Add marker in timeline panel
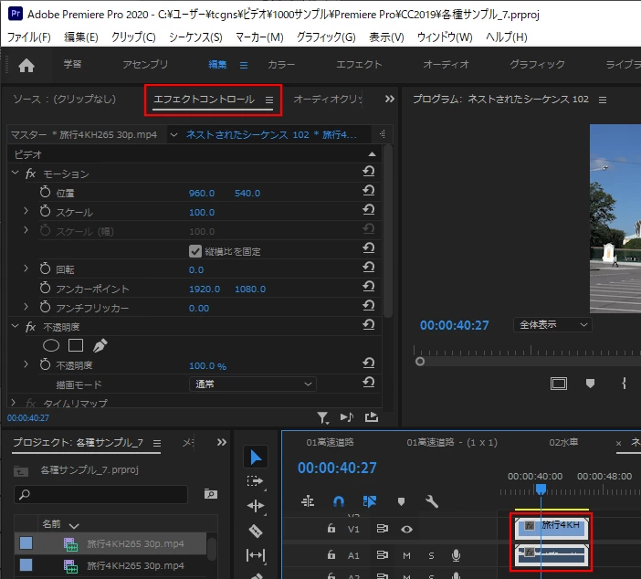Viewport: 641px width, 579px height. (x=401, y=501)
